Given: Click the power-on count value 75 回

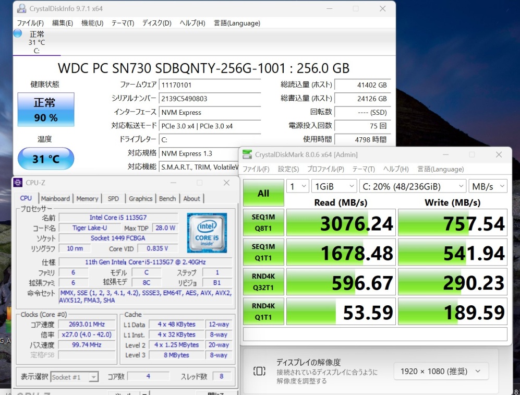Looking at the screenshot, I should [x=362, y=126].
